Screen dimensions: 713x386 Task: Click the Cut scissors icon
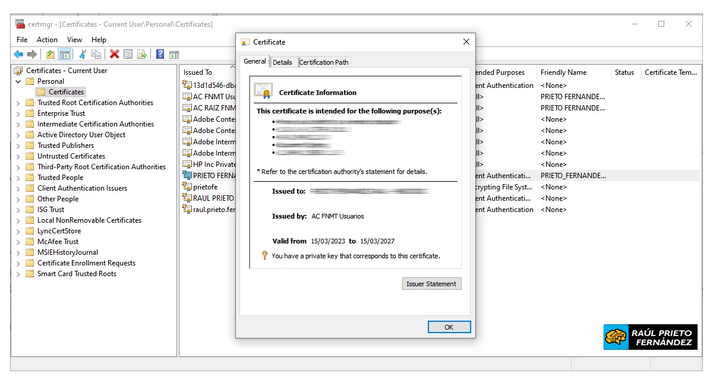point(83,55)
